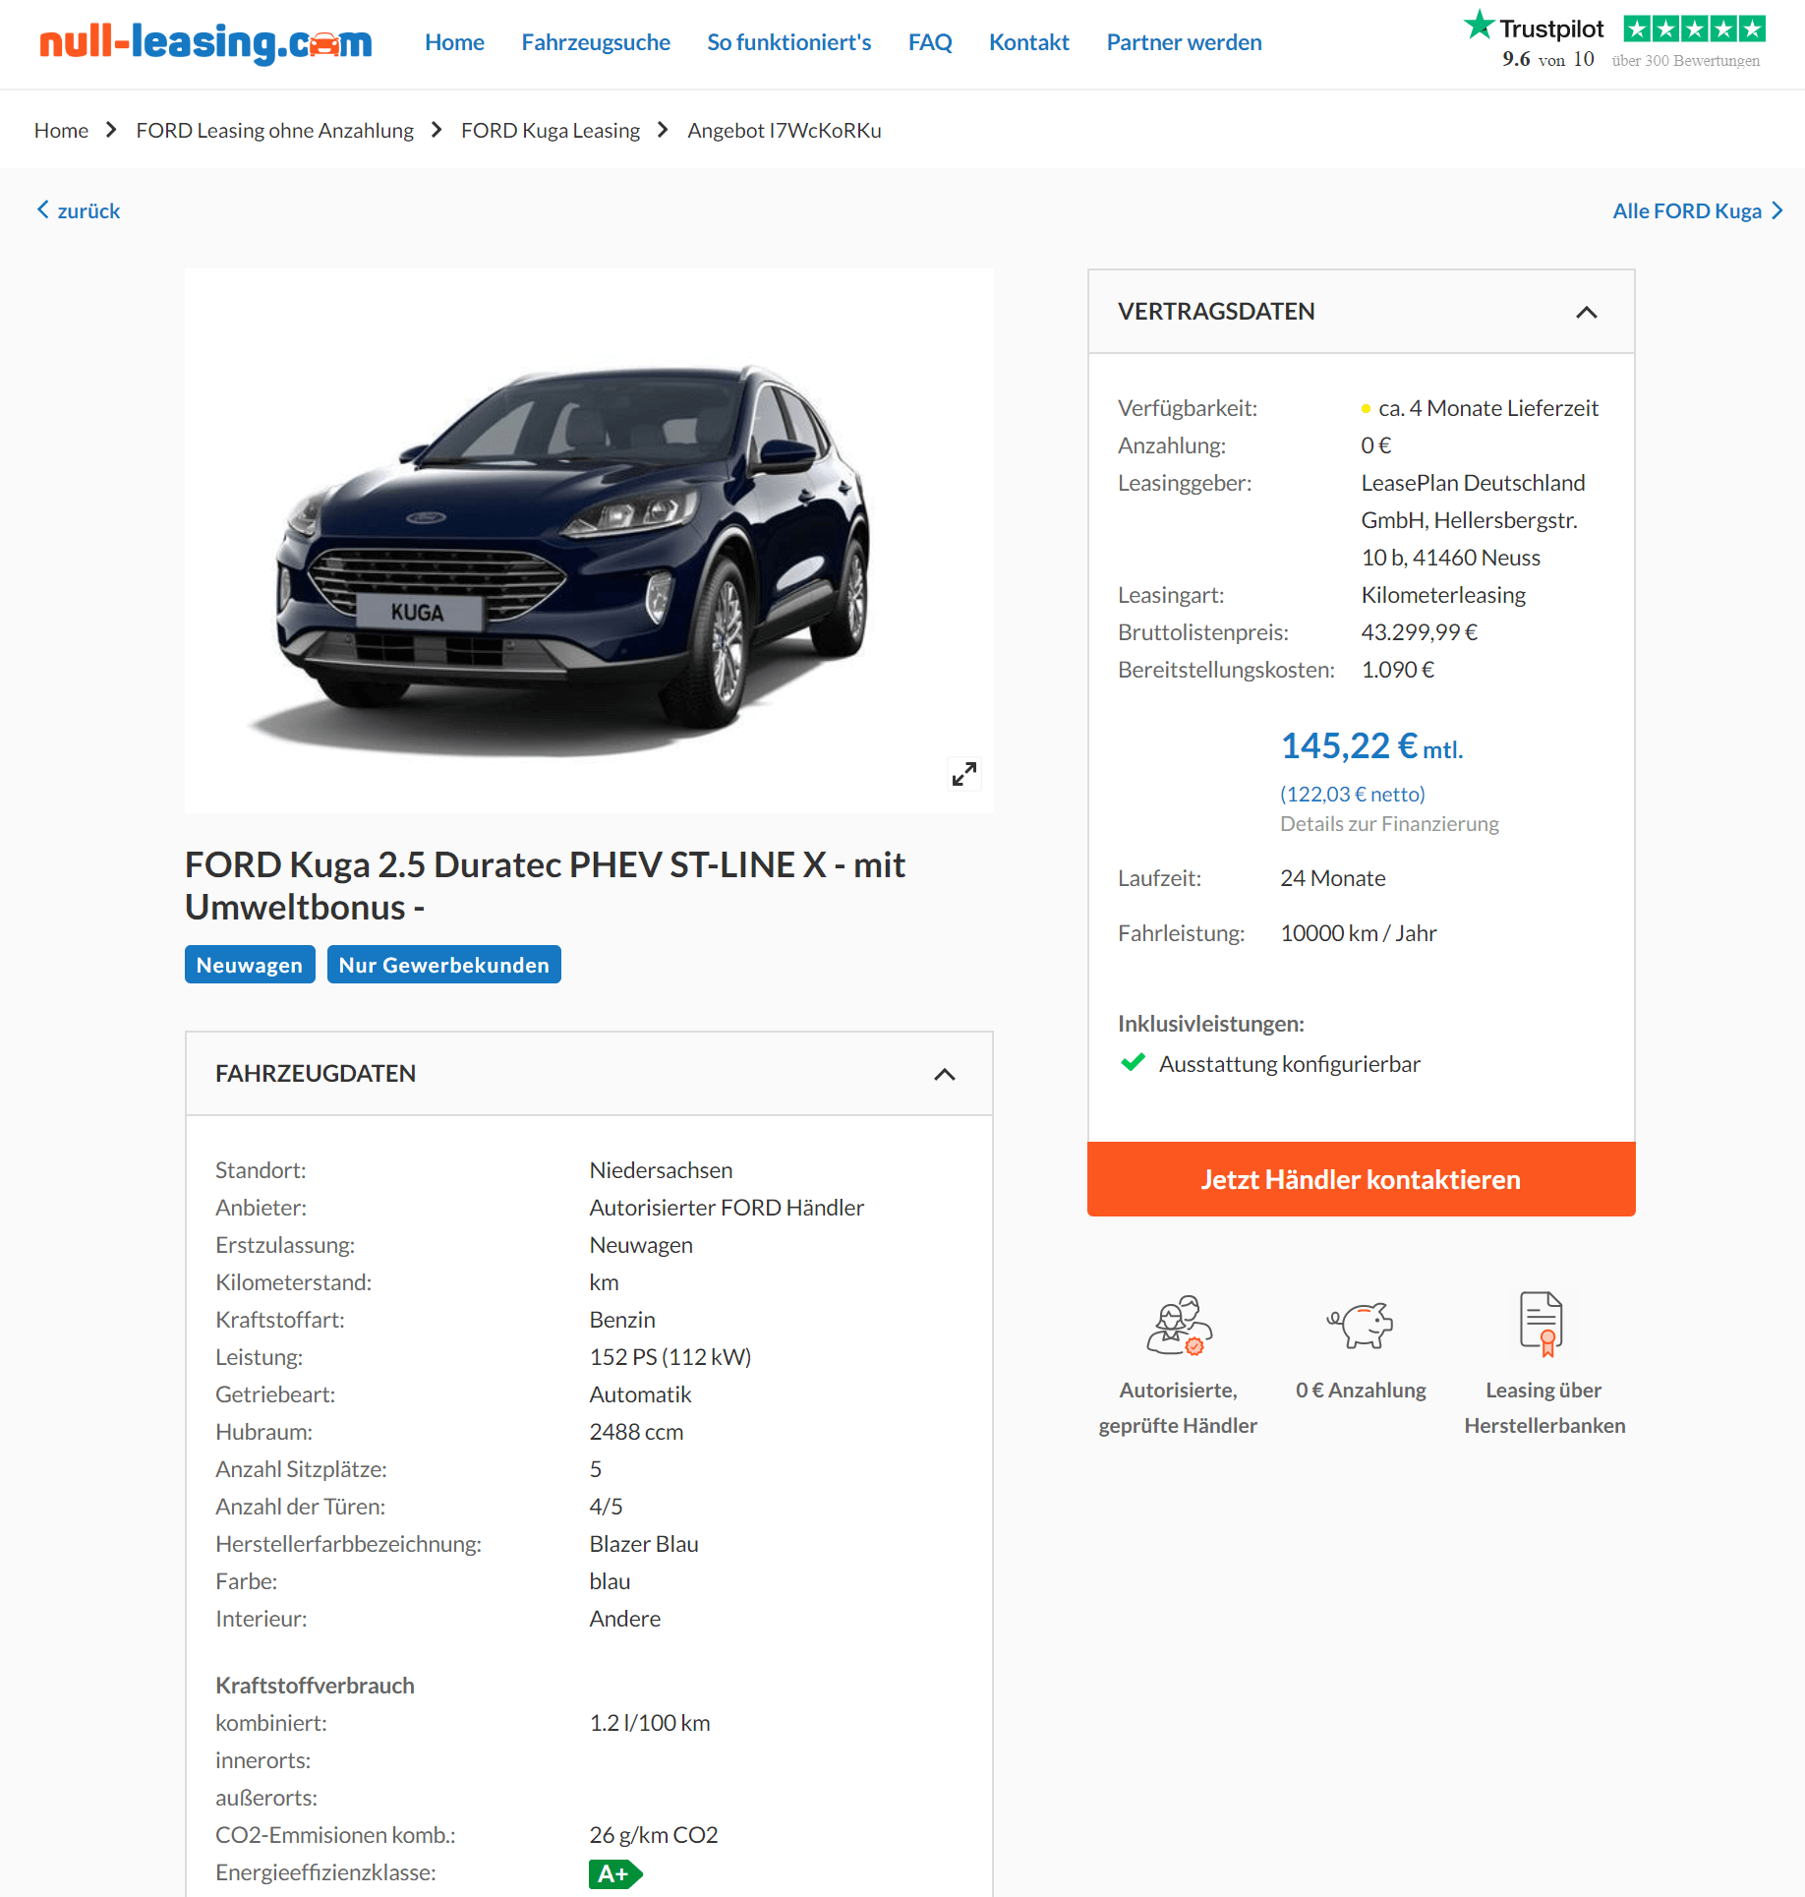
Task: Expand the car image to fullscreen
Action: [964, 774]
